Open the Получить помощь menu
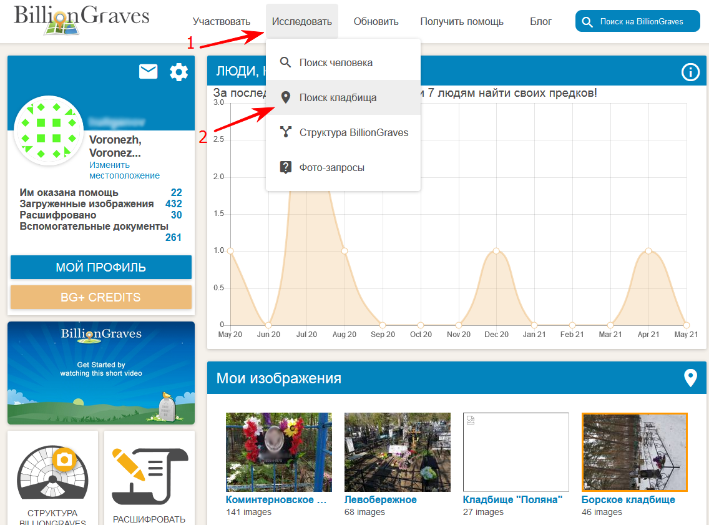Image resolution: width=709 pixels, height=525 pixels. [x=462, y=21]
